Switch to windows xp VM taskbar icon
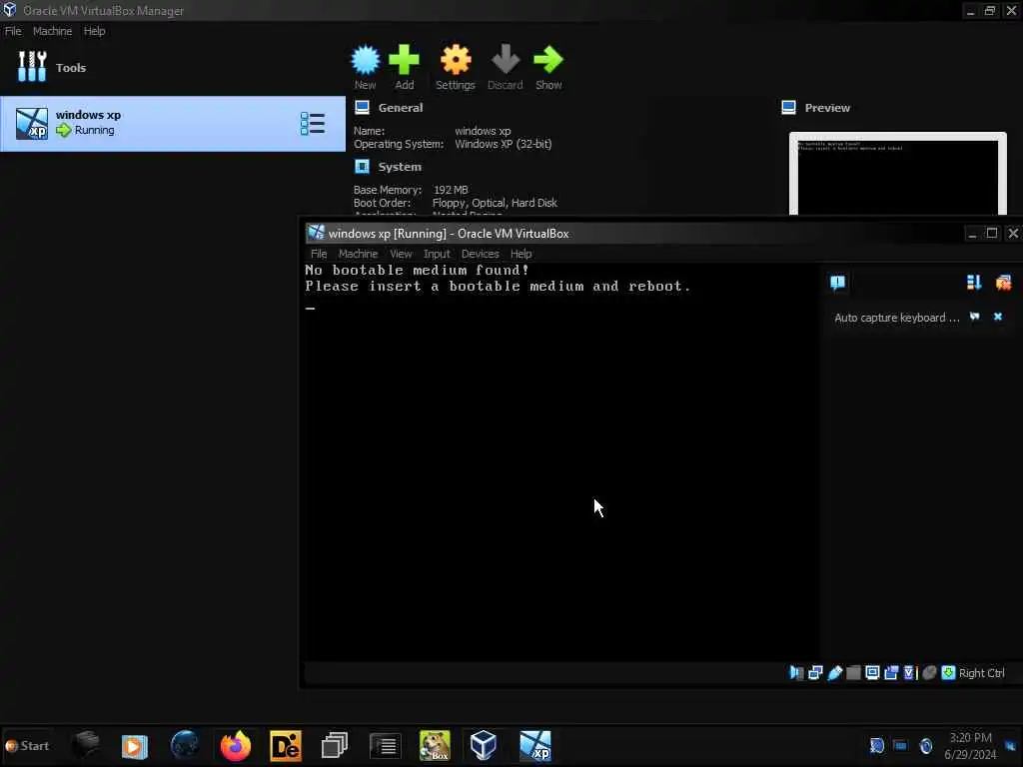 pos(535,745)
